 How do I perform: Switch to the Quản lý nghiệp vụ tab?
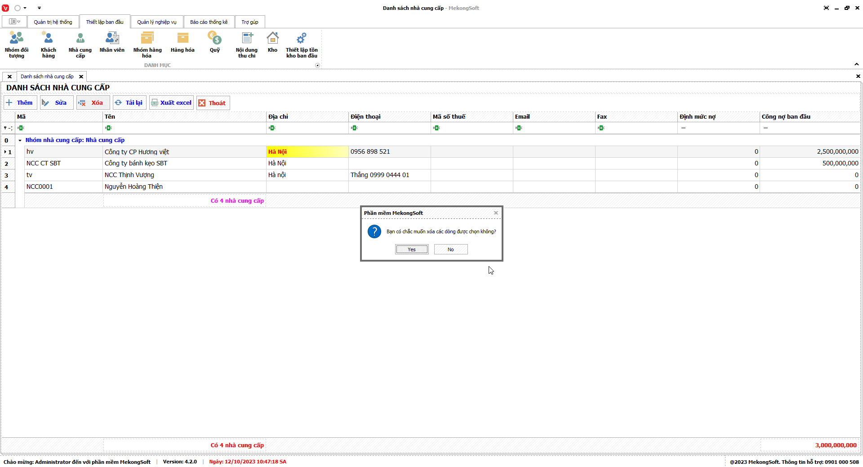156,22
